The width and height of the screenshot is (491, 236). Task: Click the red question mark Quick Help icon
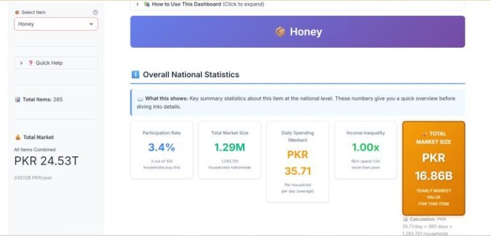31,63
